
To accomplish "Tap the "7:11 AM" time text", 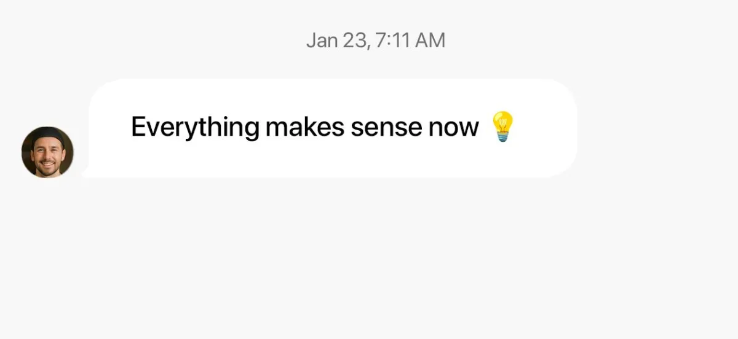I will click(x=411, y=41).
